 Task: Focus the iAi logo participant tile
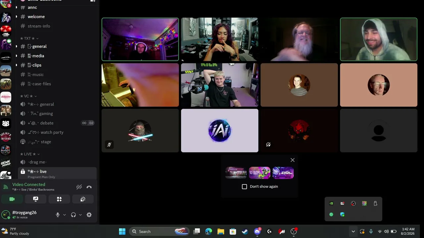click(220, 131)
